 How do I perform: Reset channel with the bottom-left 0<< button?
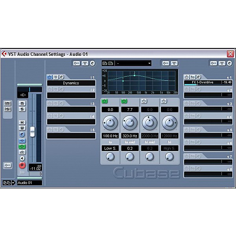point(7,165)
